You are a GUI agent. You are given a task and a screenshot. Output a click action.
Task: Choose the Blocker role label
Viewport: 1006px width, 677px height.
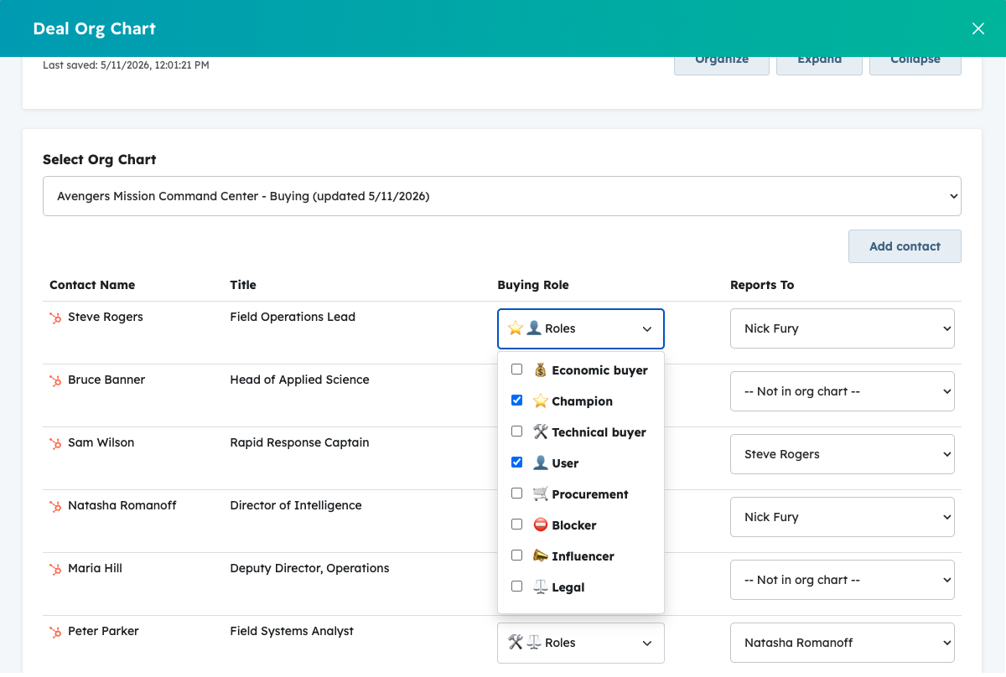[x=574, y=525]
